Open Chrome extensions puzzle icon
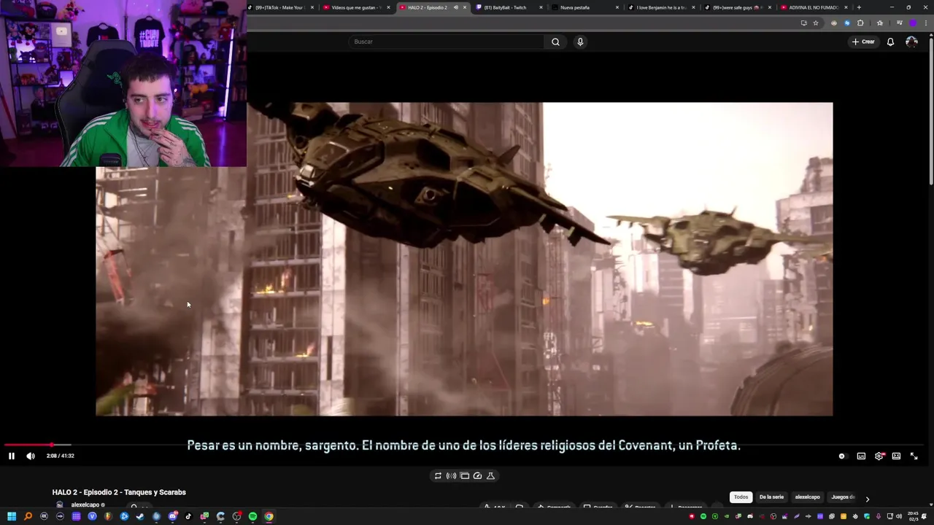 click(860, 23)
